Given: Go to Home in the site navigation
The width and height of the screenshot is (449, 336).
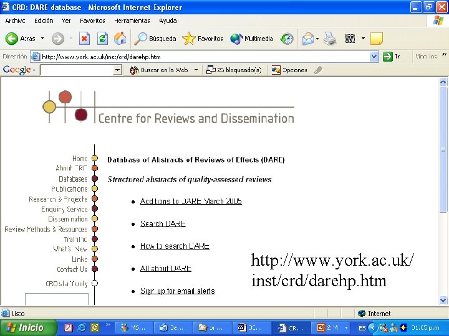Looking at the screenshot, I should 80,158.
